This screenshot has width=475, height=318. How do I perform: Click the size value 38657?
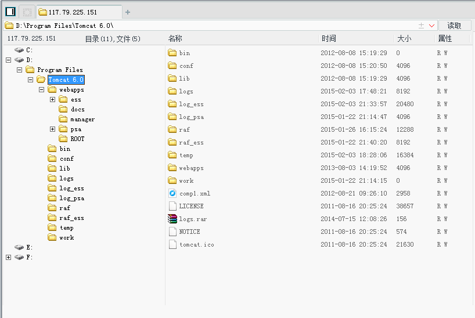click(405, 206)
